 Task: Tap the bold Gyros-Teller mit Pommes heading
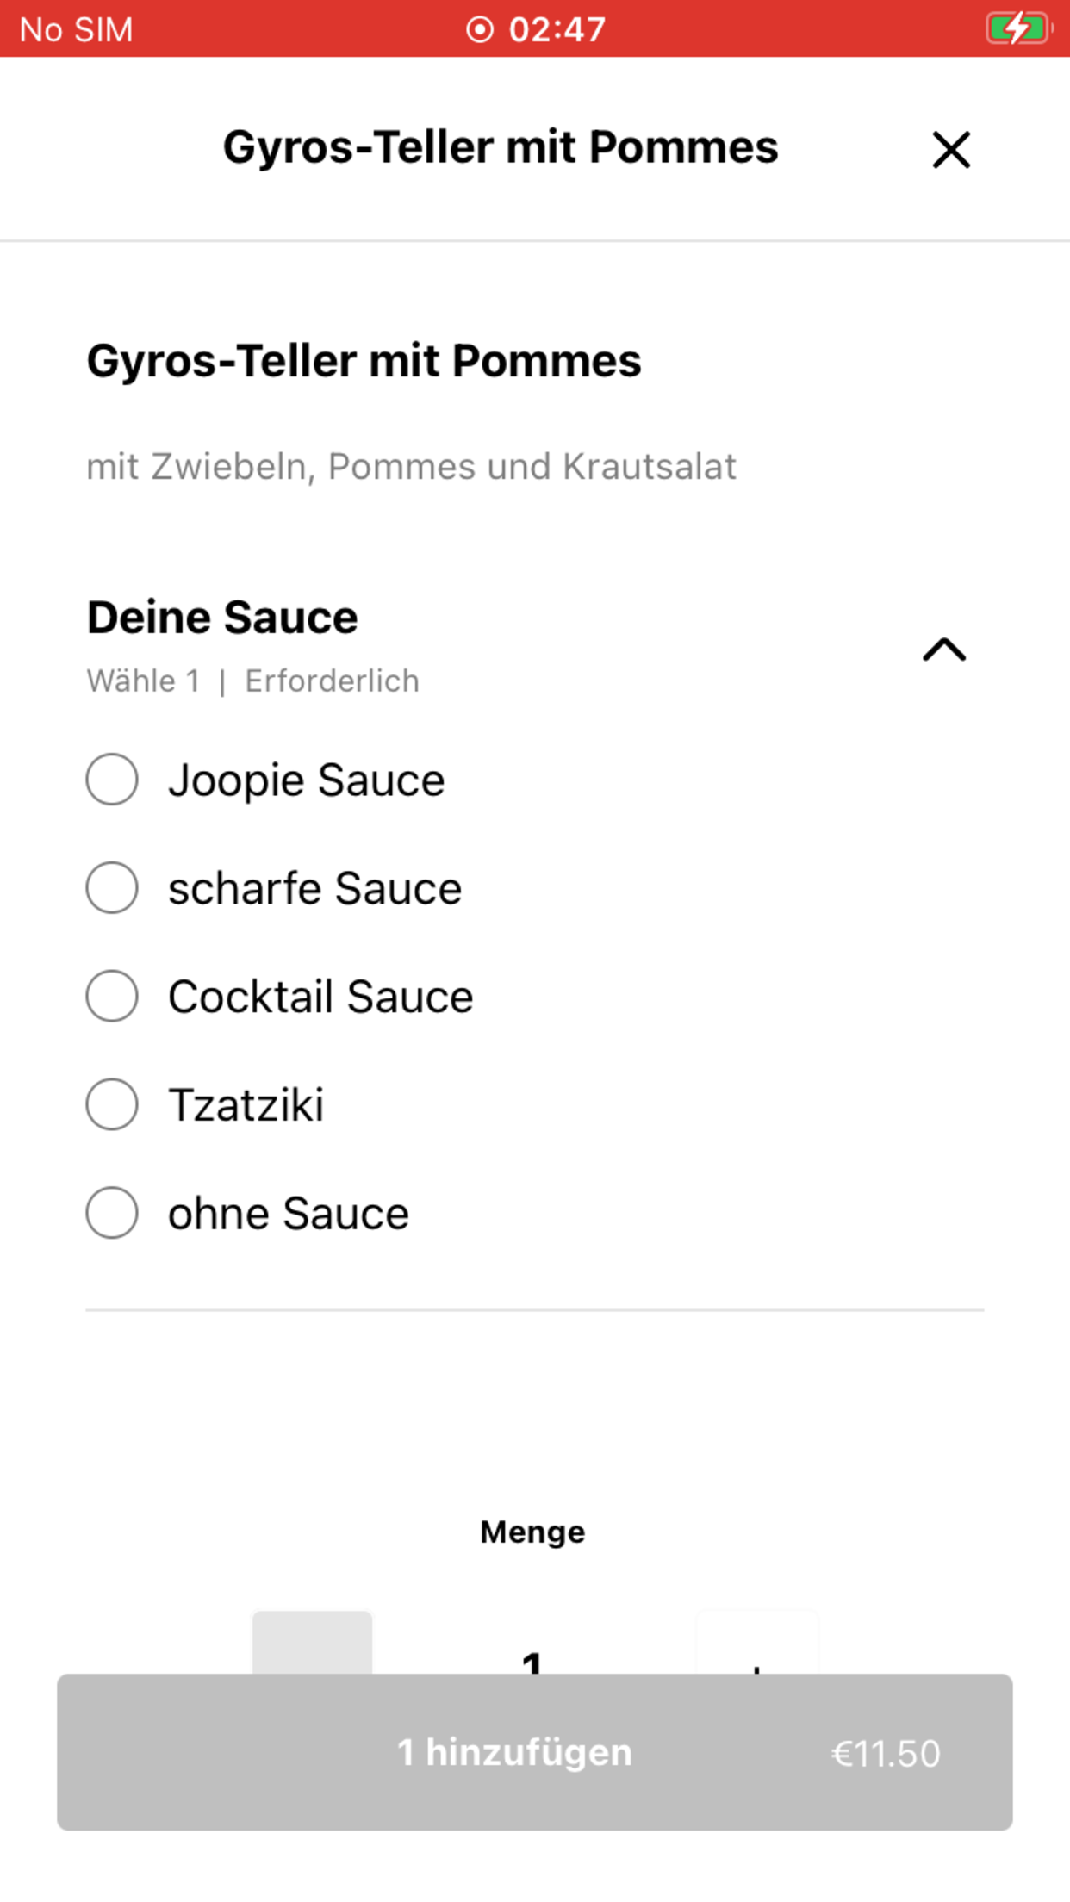coord(364,361)
